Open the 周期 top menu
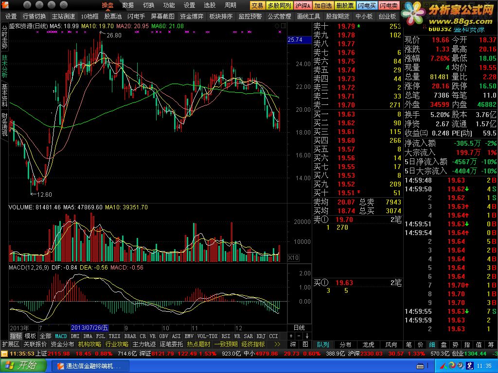 pyautogui.click(x=230, y=5)
